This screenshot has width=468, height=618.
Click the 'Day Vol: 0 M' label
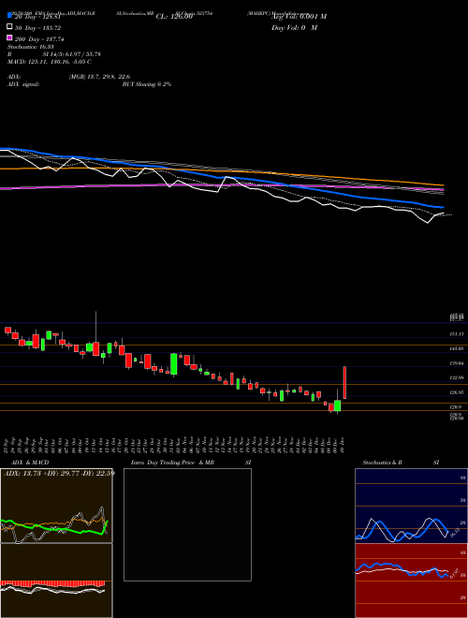[x=294, y=28]
